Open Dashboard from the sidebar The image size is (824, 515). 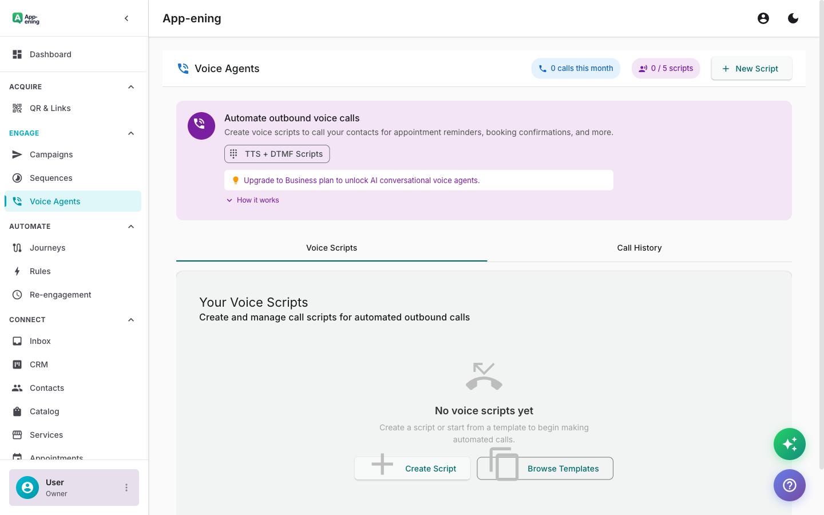pos(50,54)
